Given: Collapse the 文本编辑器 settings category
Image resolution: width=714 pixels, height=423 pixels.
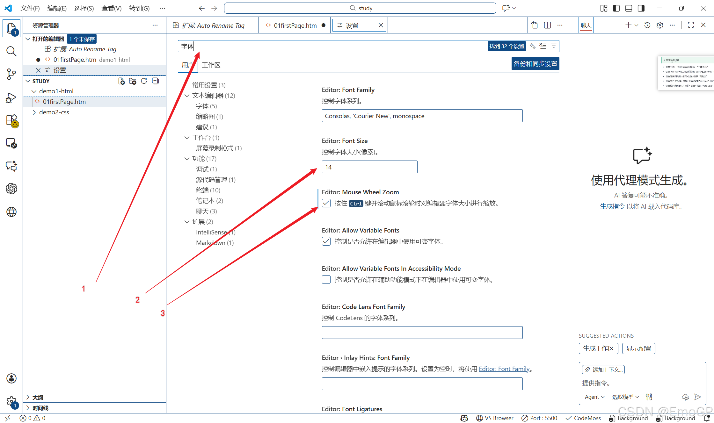Looking at the screenshot, I should pyautogui.click(x=187, y=96).
